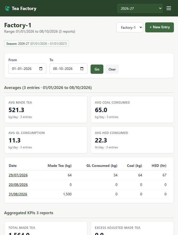Click the Tea Factory leaf logo icon
The image size is (178, 235).
[x=7, y=8]
